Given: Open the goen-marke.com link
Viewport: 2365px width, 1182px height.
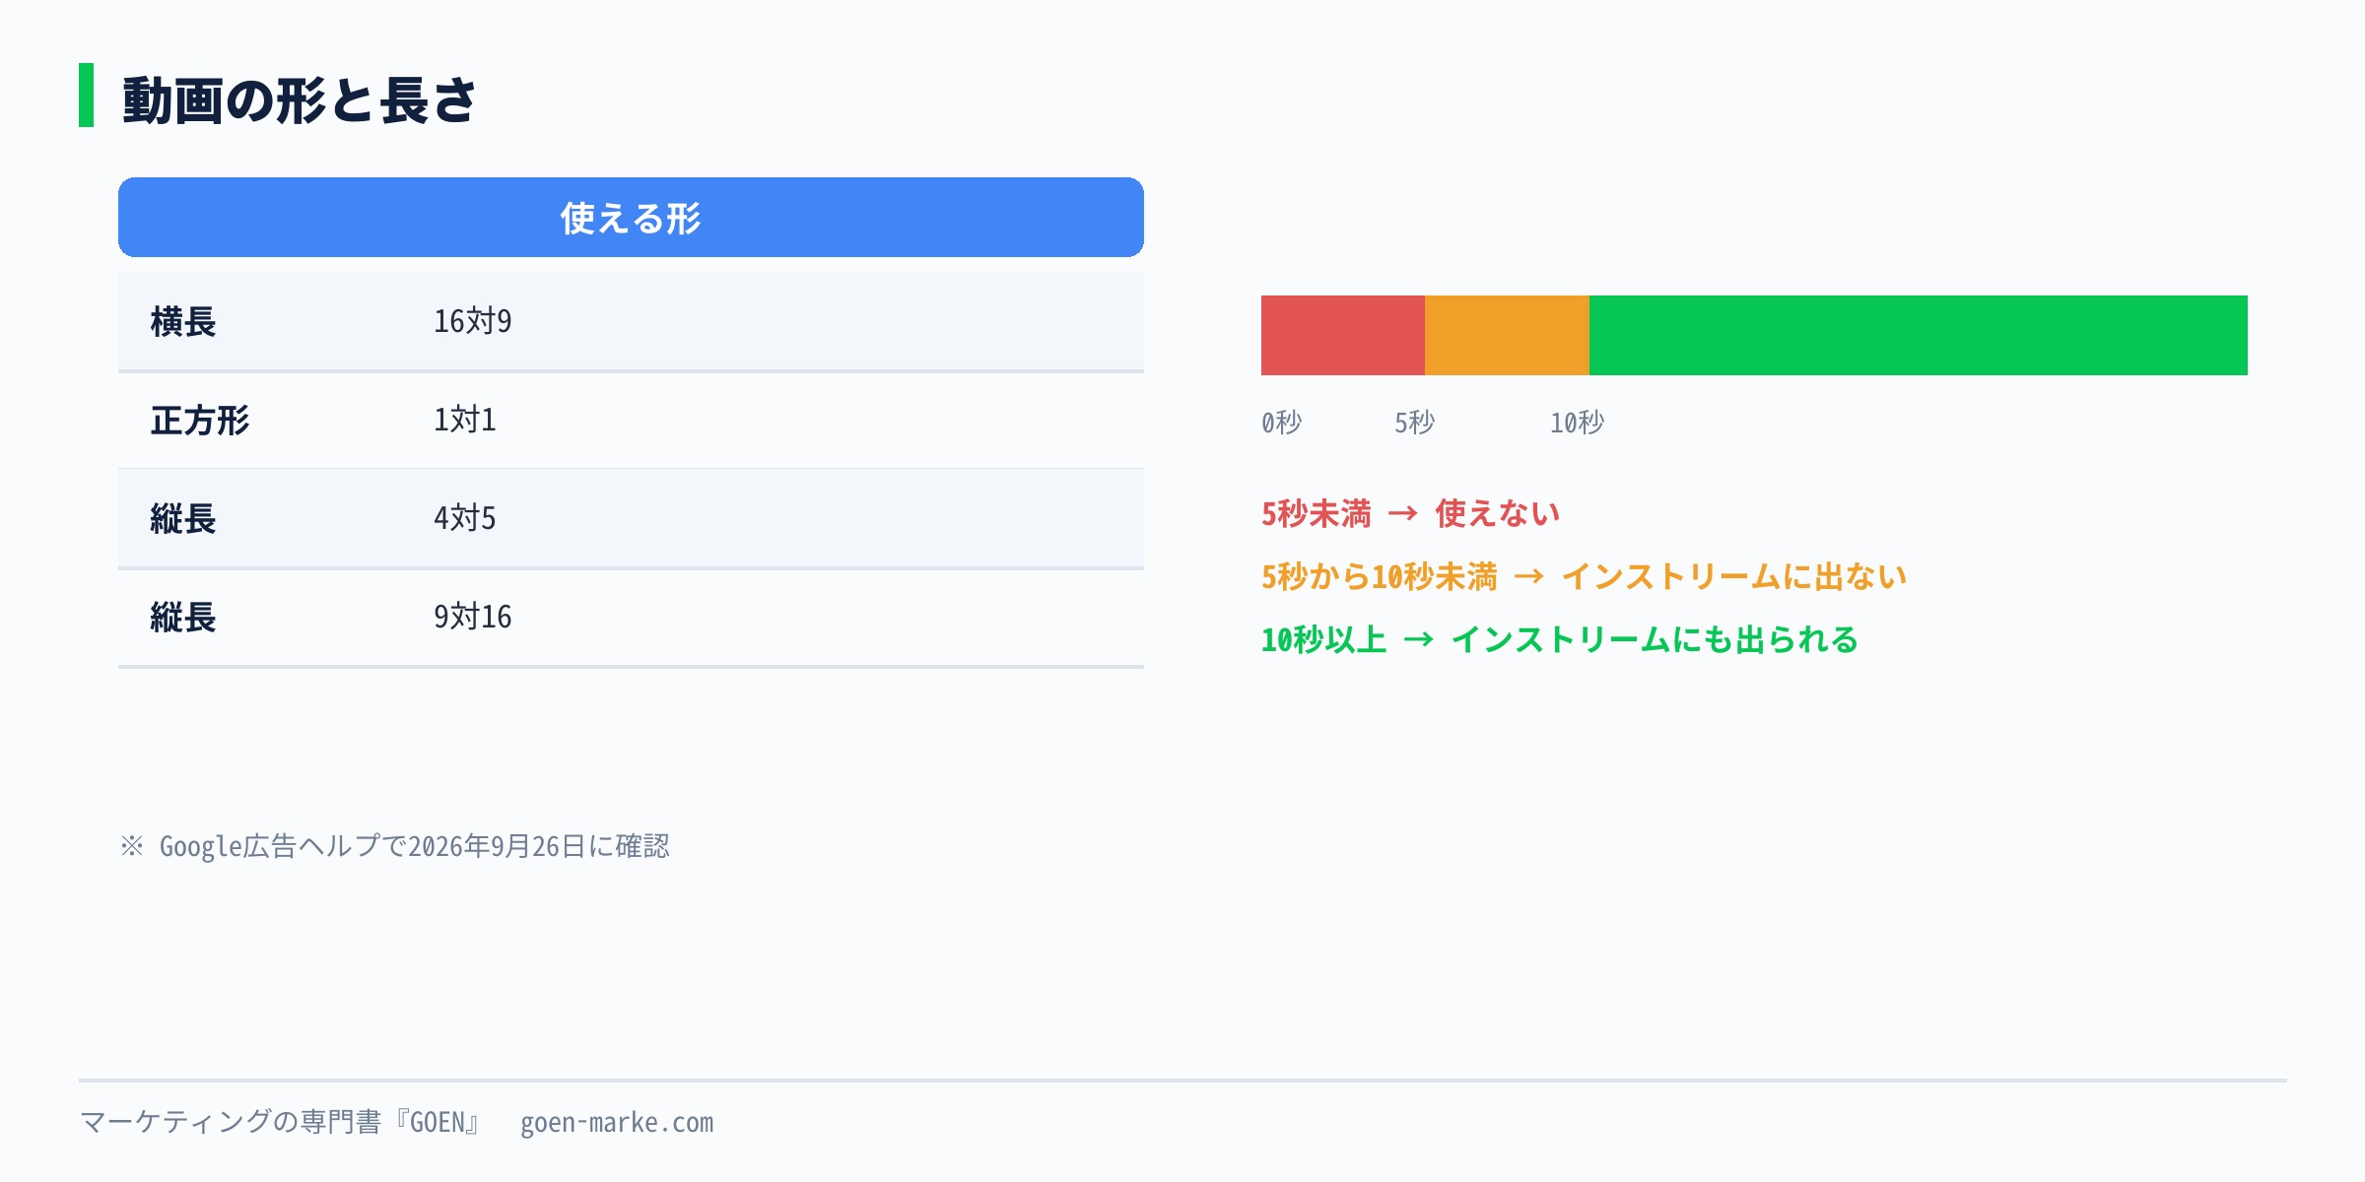Looking at the screenshot, I should 617,1123.
